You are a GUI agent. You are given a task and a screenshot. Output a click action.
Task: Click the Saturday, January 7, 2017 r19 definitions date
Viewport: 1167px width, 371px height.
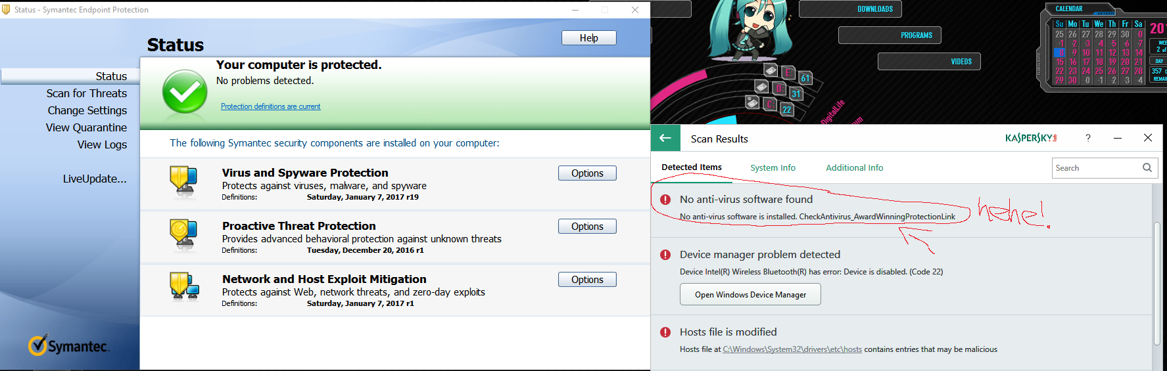(x=363, y=197)
